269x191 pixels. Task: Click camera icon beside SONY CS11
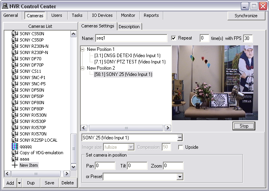click(15, 71)
